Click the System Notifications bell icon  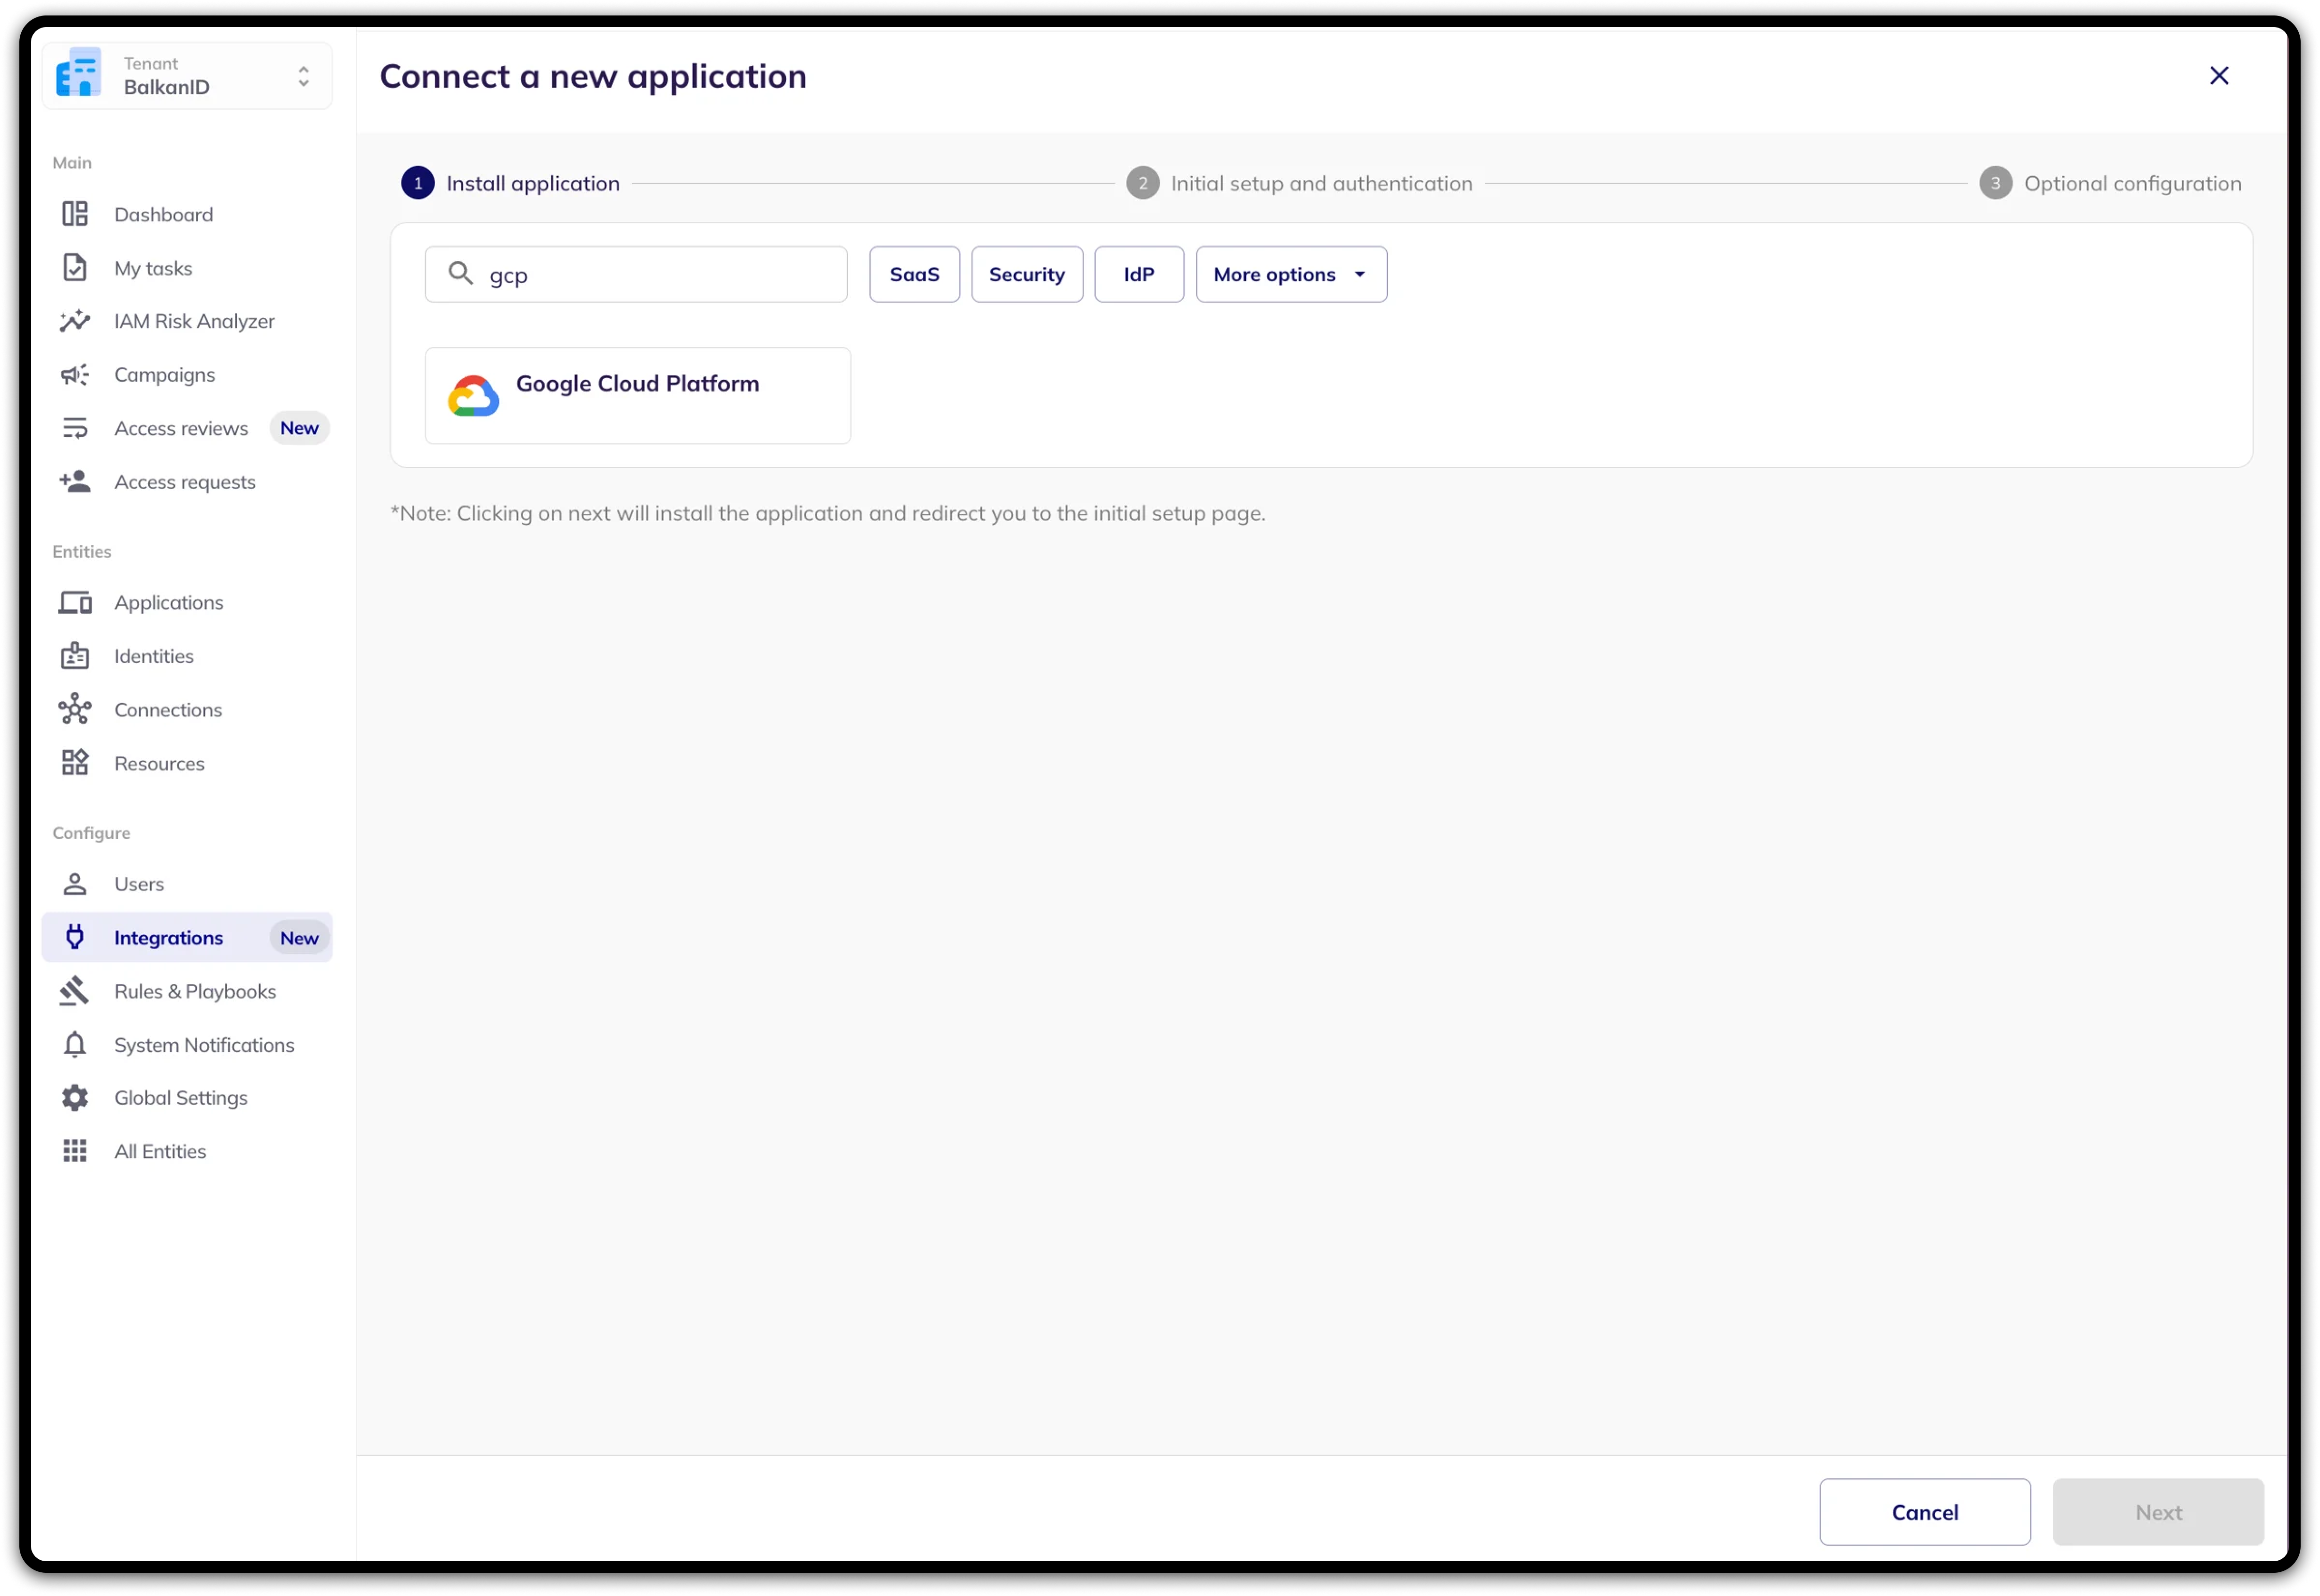(x=75, y=1045)
